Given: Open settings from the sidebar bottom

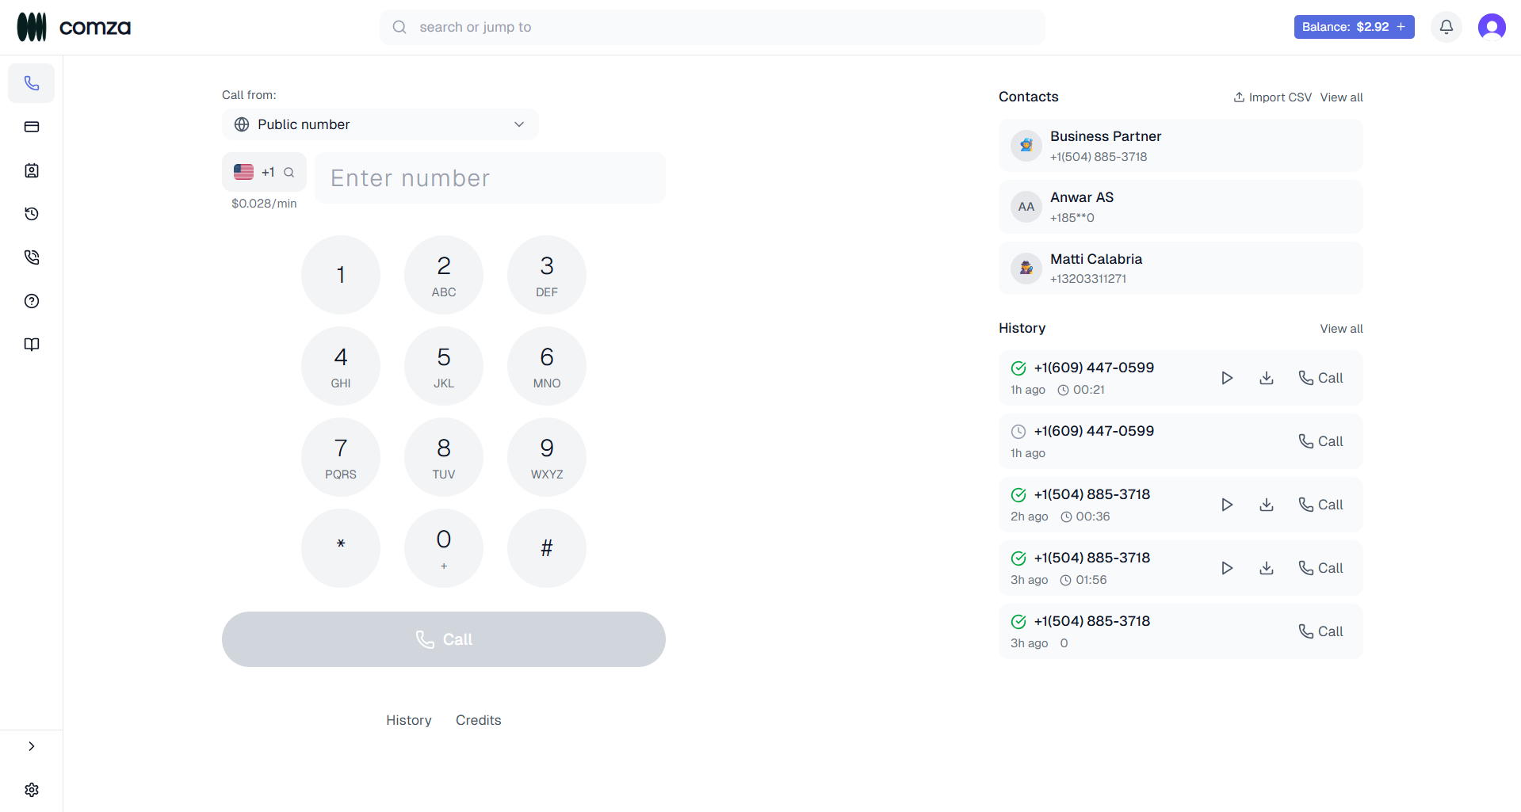Looking at the screenshot, I should click(x=32, y=789).
